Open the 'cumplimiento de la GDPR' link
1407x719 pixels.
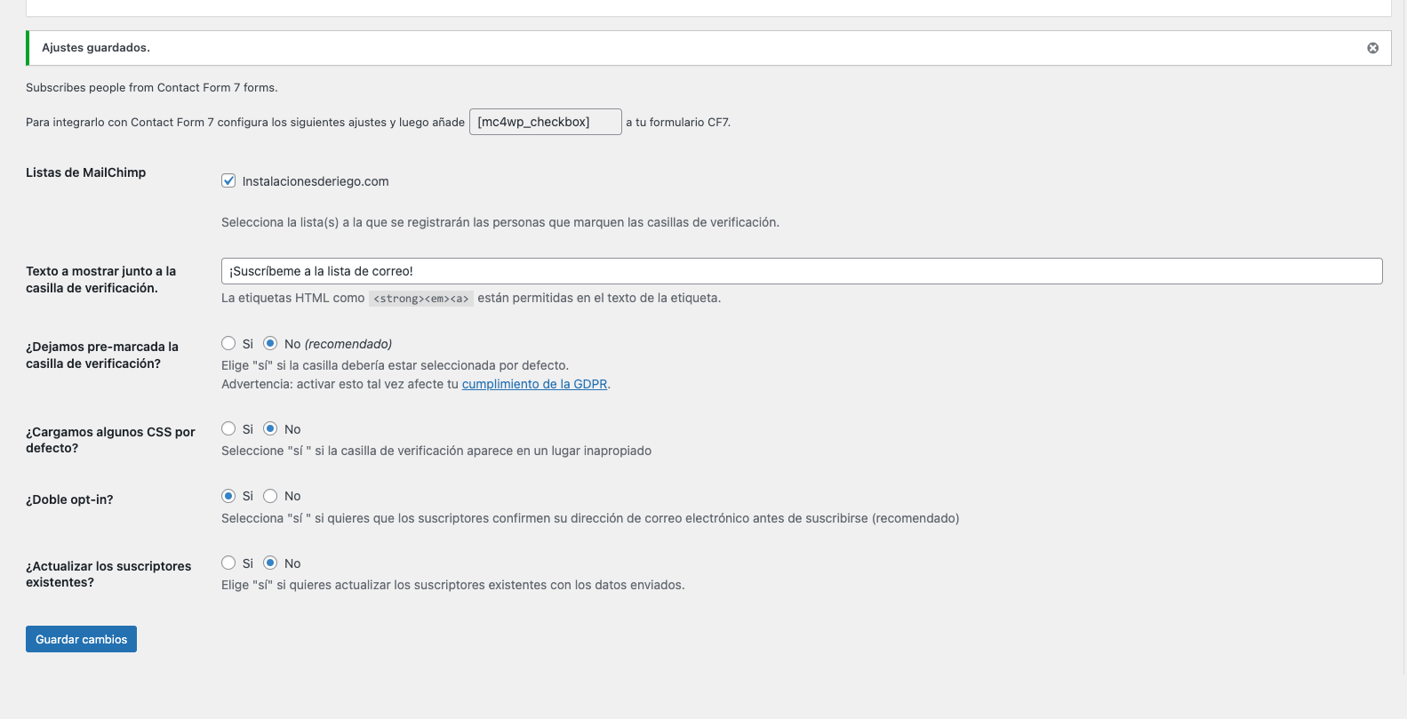[534, 384]
